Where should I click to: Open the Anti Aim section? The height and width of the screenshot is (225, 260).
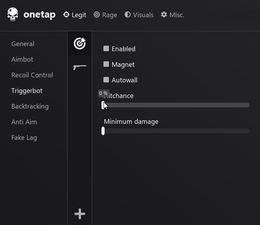pos(24,122)
